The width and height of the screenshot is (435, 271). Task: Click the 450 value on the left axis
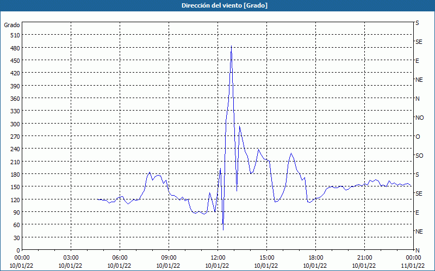tap(15, 61)
